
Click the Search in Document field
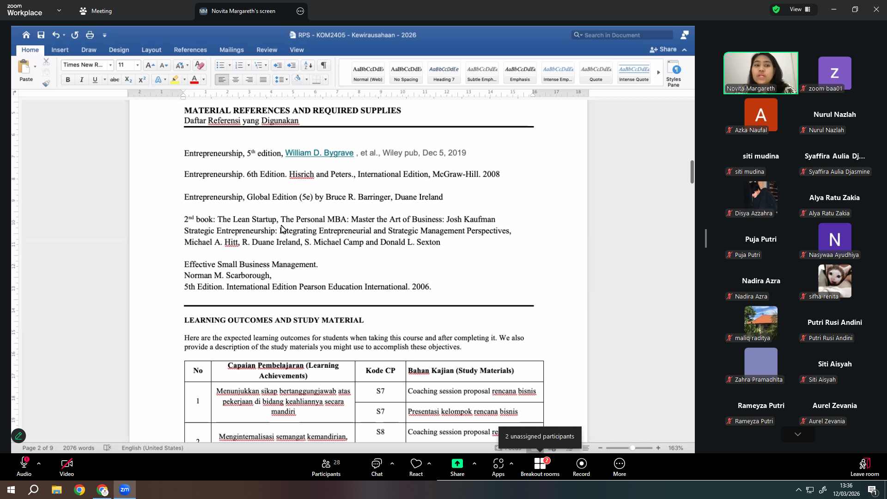[622, 35]
